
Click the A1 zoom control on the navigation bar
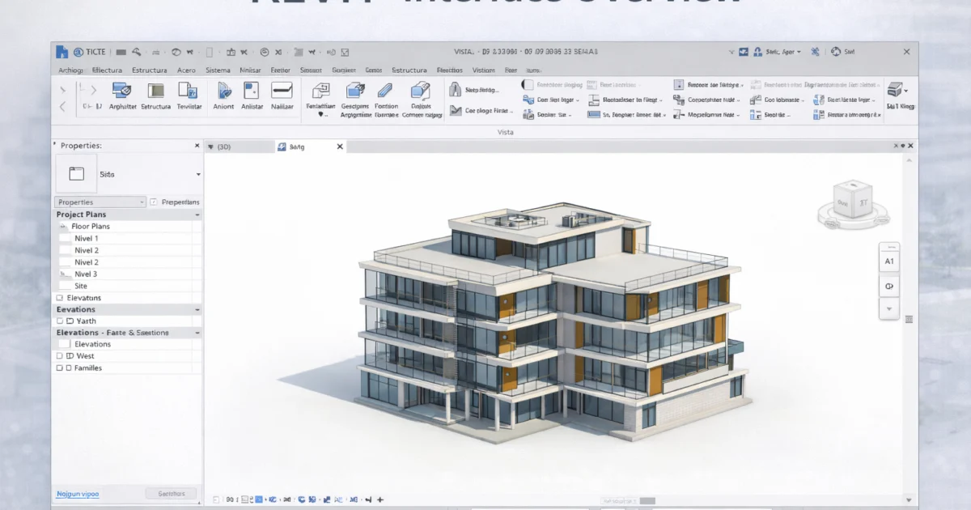tap(888, 260)
